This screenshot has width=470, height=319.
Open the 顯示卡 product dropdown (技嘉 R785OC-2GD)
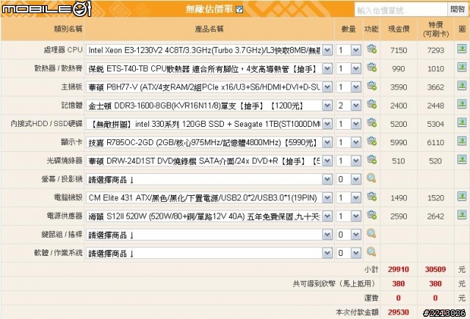click(209, 142)
